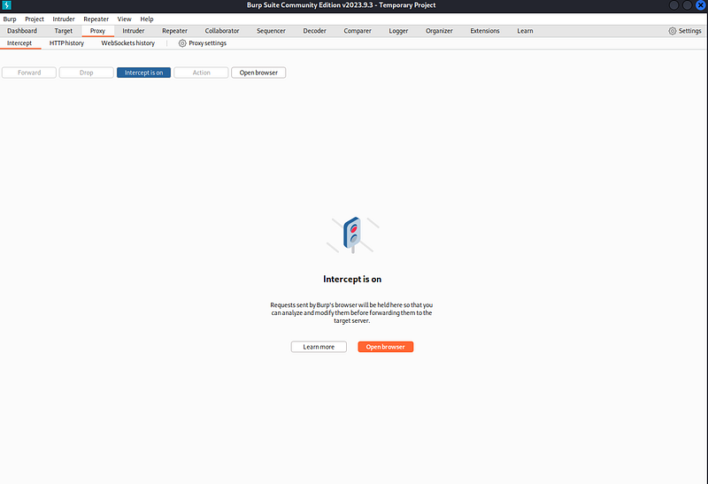This screenshot has height=484, width=708.
Task: Switch to the Decoder tab
Action: coord(314,31)
